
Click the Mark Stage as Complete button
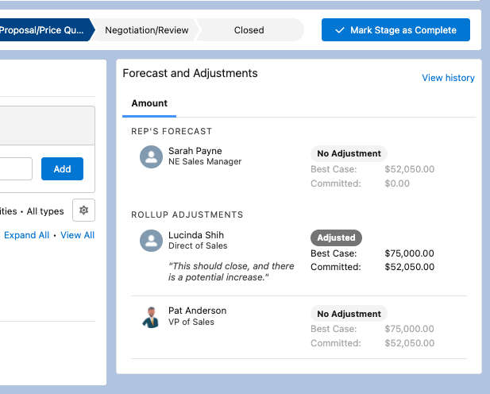(x=395, y=30)
